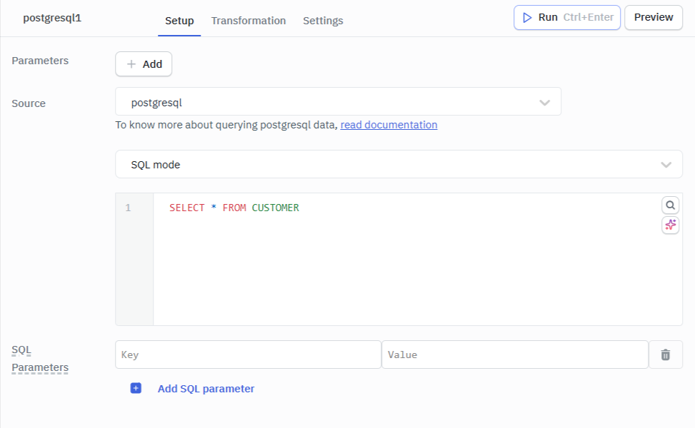Click the plus Add button beside Parameters
The width and height of the screenshot is (695, 428).
(x=144, y=64)
